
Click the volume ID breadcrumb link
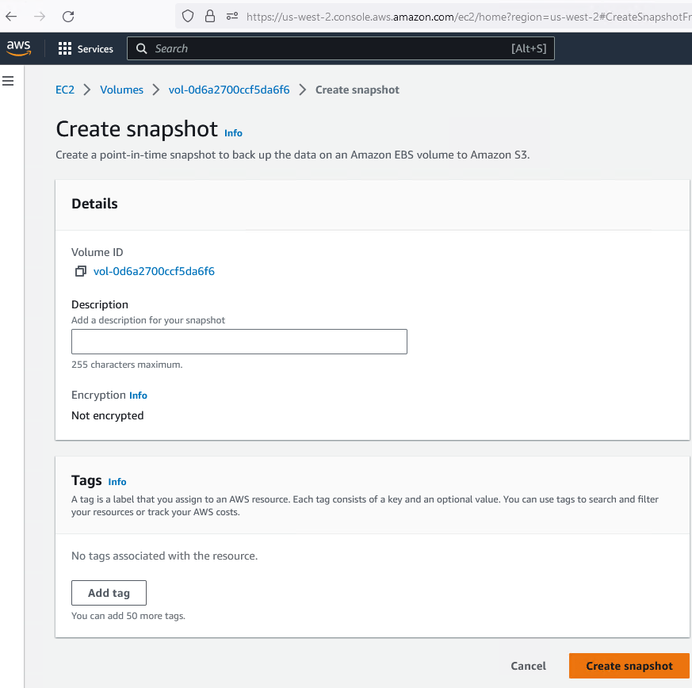[x=229, y=90]
